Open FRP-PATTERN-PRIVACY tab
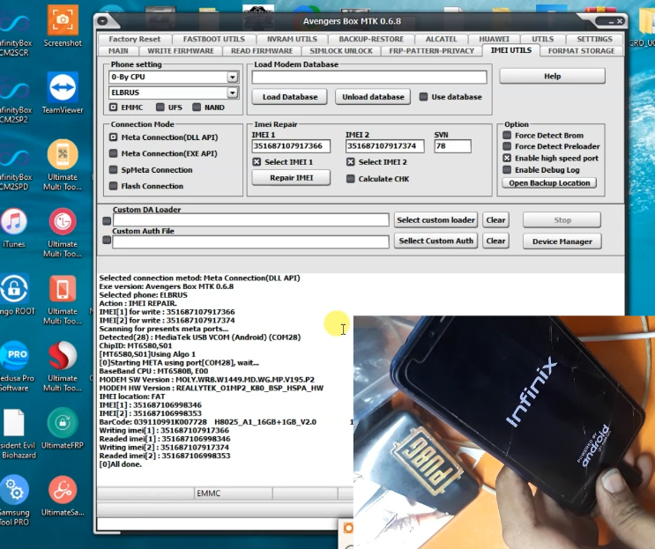Image resolution: width=655 pixels, height=549 pixels. [x=431, y=51]
